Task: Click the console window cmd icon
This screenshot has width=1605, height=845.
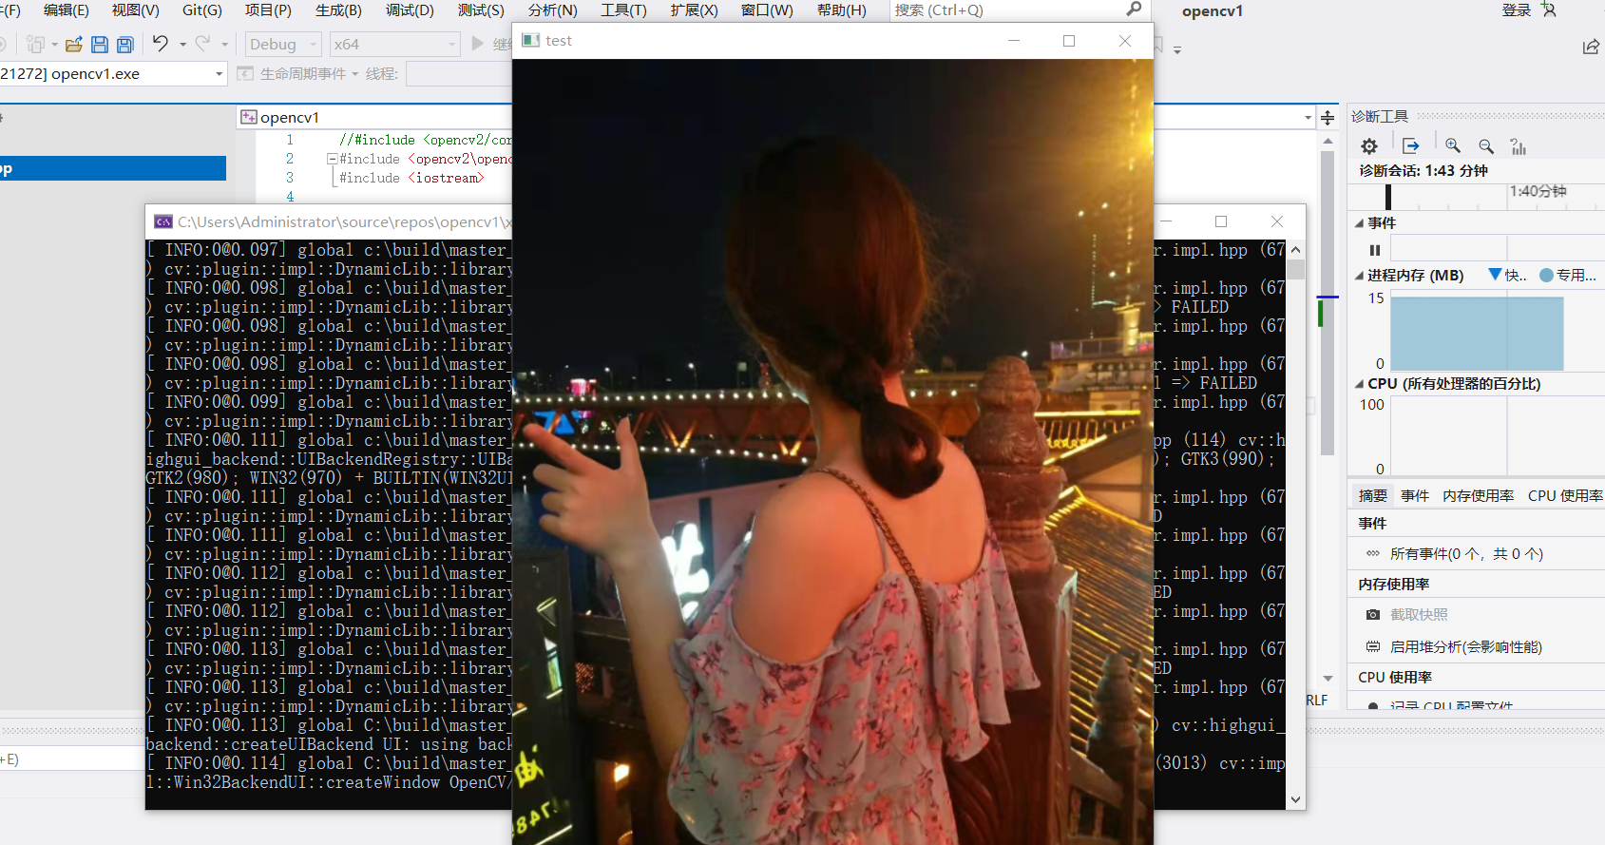Action: tap(163, 221)
